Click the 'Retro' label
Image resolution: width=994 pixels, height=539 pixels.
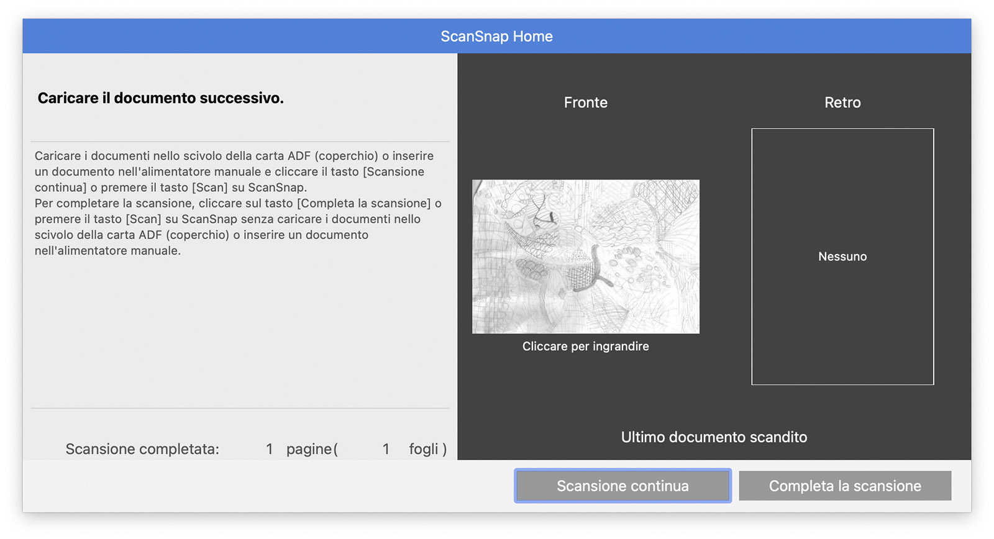[x=842, y=102]
